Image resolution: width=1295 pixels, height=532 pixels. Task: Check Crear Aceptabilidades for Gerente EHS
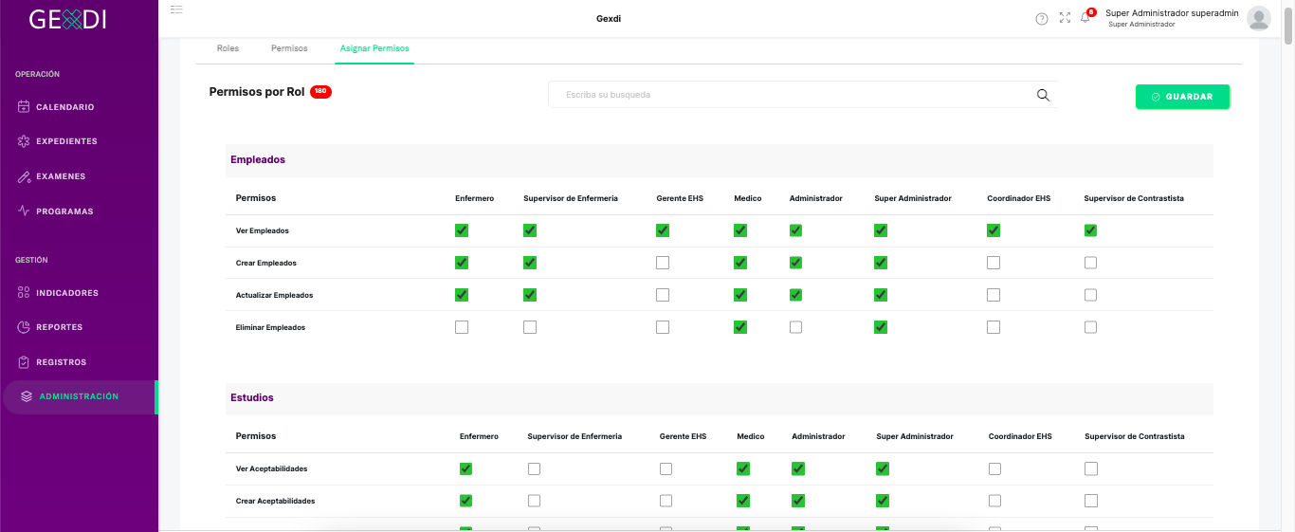coord(666,501)
